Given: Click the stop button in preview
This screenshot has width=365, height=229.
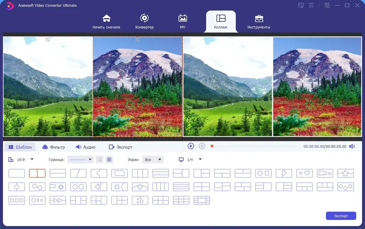Looking at the screenshot, I should pyautogui.click(x=202, y=146).
